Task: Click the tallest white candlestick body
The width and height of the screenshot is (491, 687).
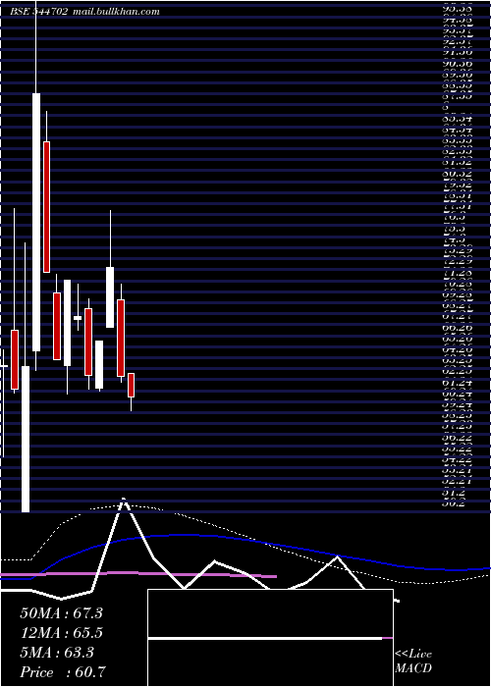Action: click(x=36, y=222)
